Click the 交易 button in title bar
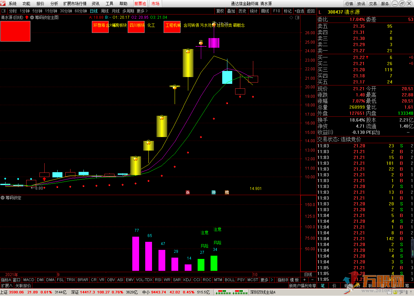 coord(373,4)
